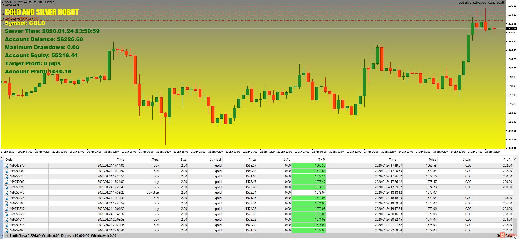Viewport: 519px width, 239px height.
Task: Click order icon for order 169950001
Action: 7,171
